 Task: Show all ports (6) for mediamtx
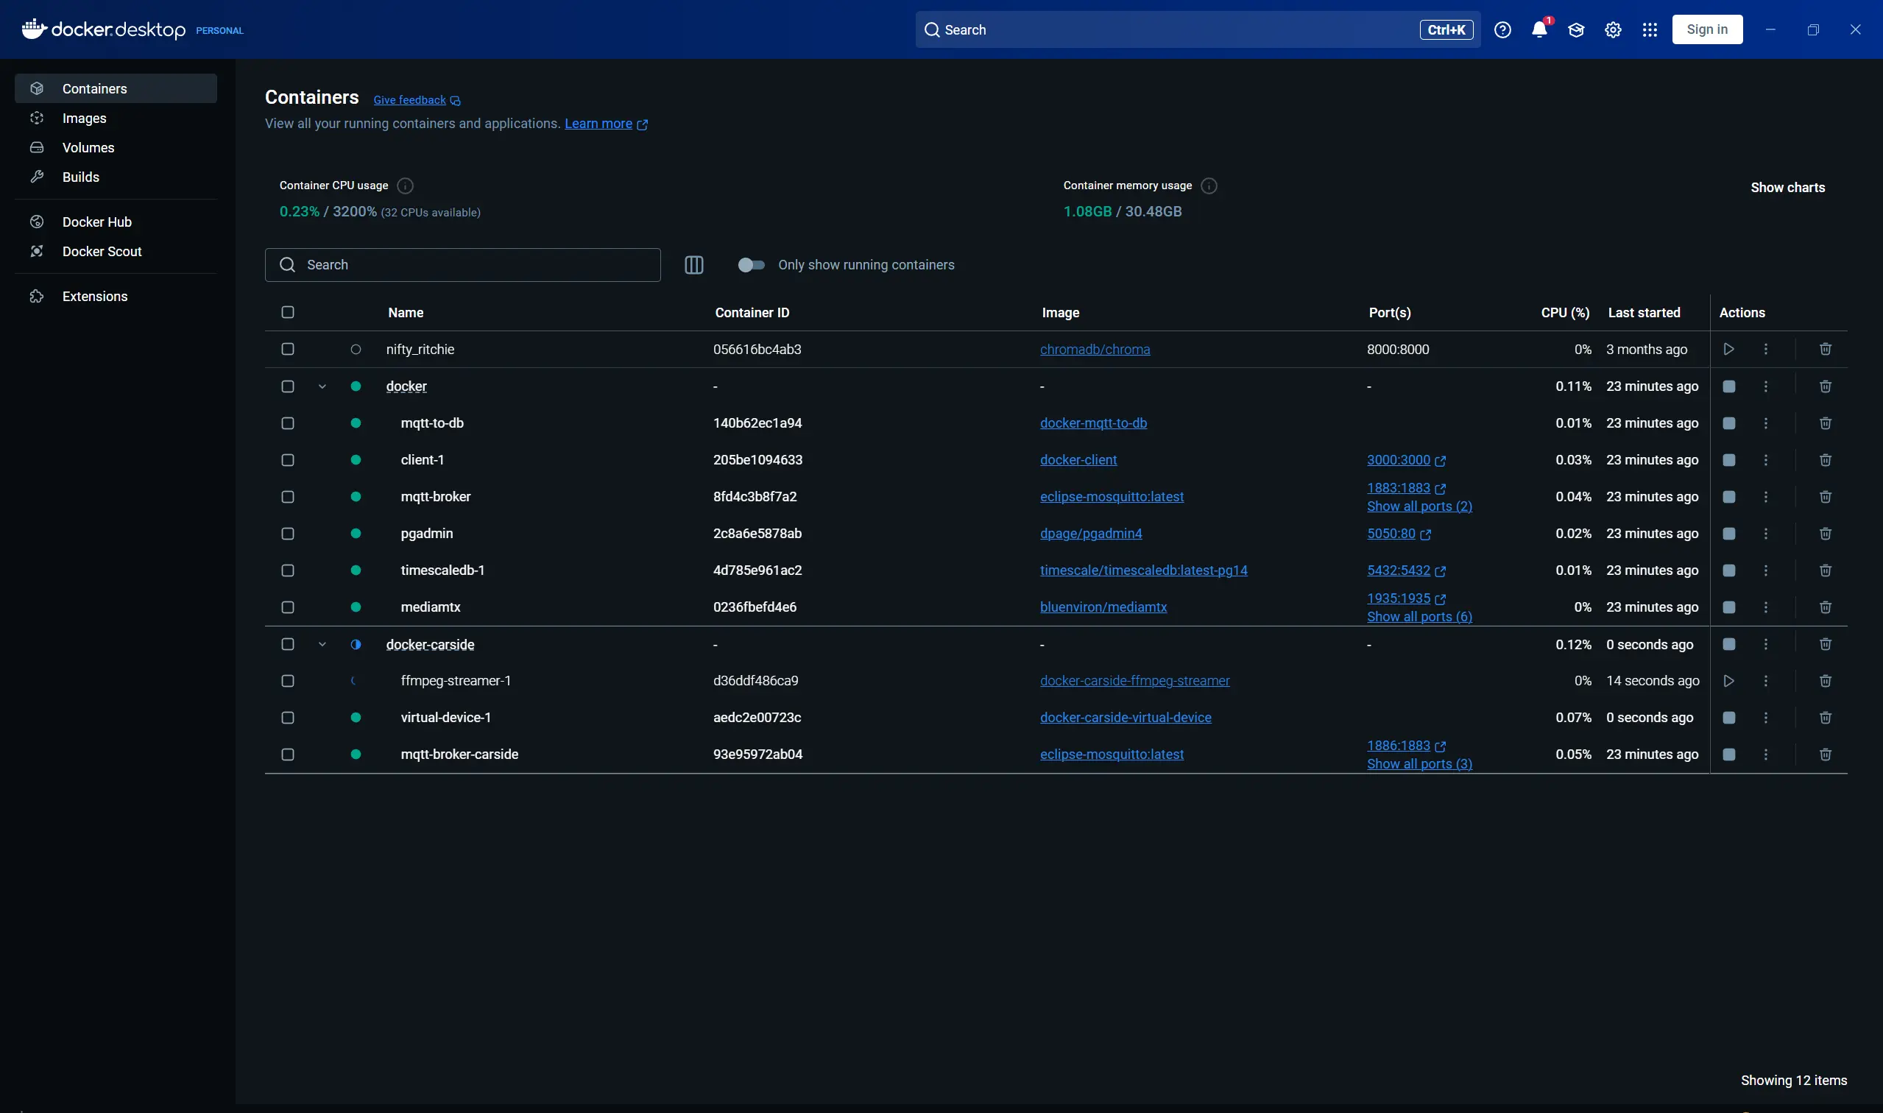point(1419,617)
